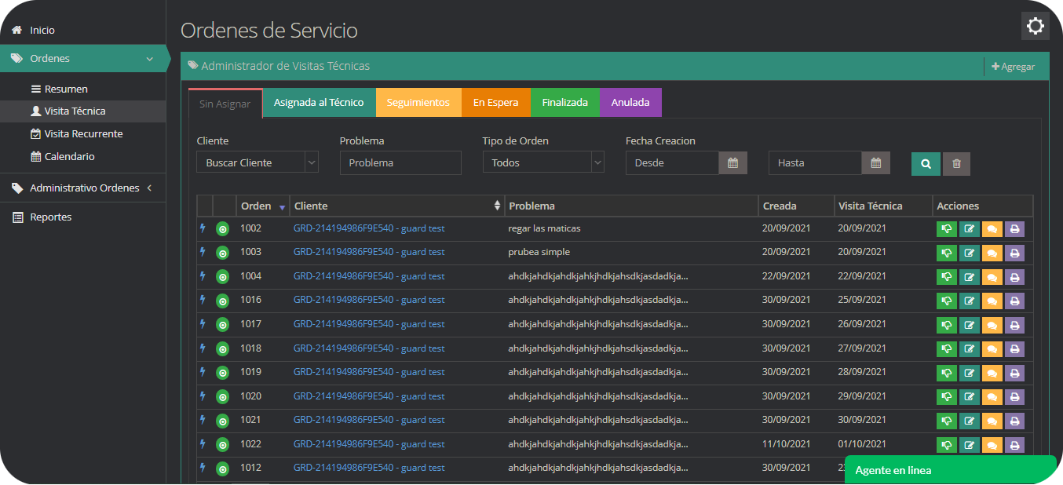Open client link for order 1019
This screenshot has height=485, width=1063.
point(369,372)
